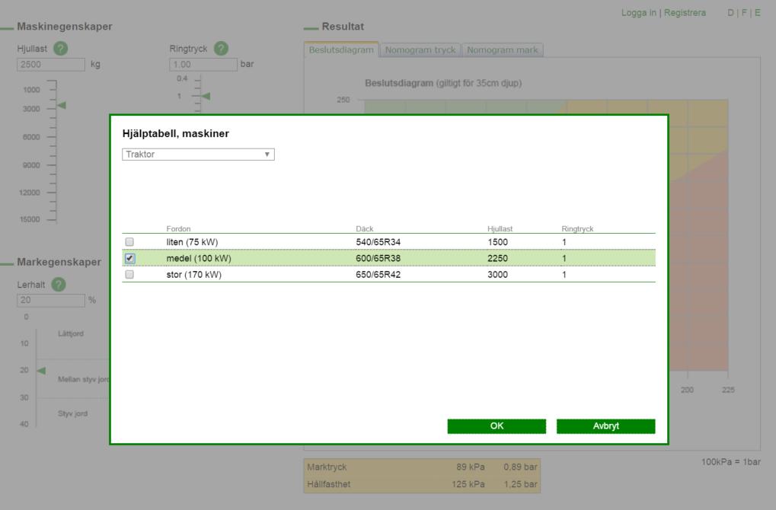Open help for Hjullast
The height and width of the screenshot is (510, 776).
tap(61, 49)
